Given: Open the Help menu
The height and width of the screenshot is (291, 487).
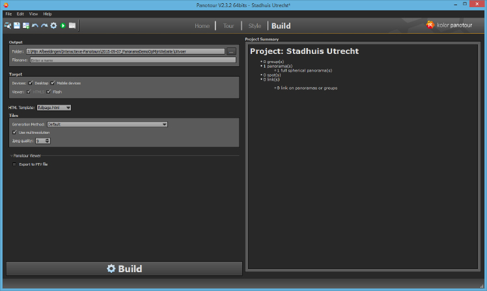Looking at the screenshot, I should [x=48, y=14].
